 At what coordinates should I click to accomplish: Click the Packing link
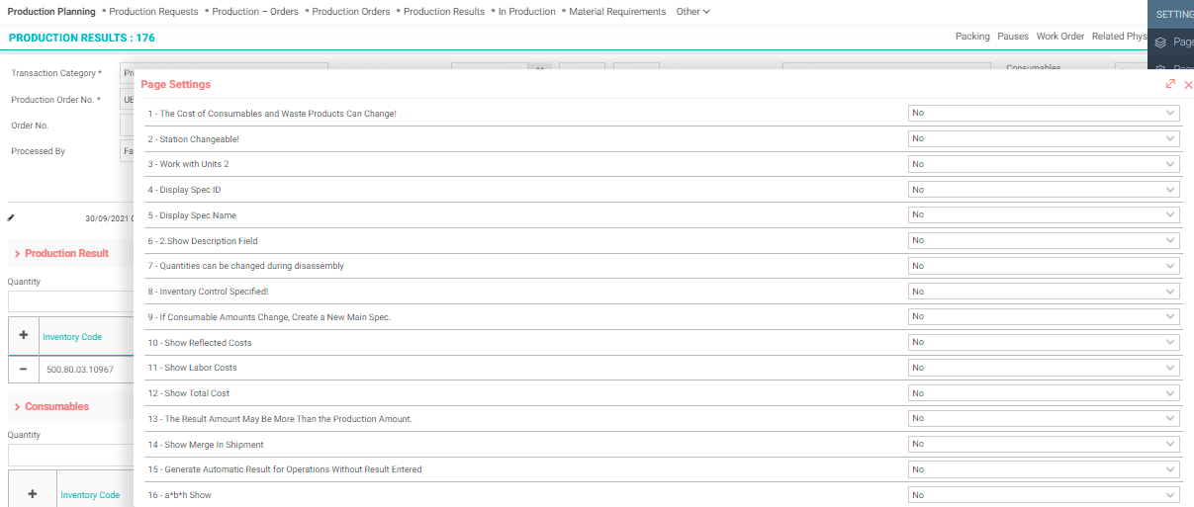click(x=972, y=37)
